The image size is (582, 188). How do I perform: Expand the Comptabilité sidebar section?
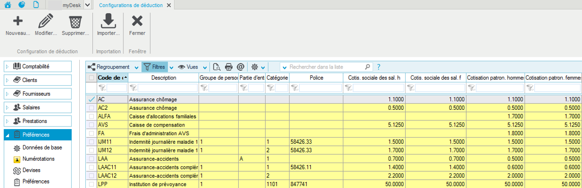point(7,67)
